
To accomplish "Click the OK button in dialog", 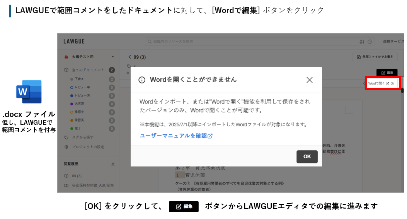I will pos(307,156).
